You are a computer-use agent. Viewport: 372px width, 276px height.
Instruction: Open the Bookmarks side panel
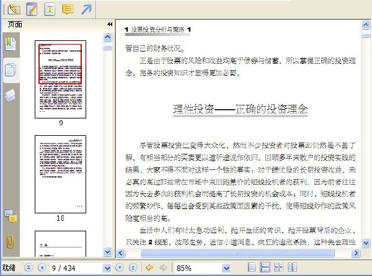11,44
